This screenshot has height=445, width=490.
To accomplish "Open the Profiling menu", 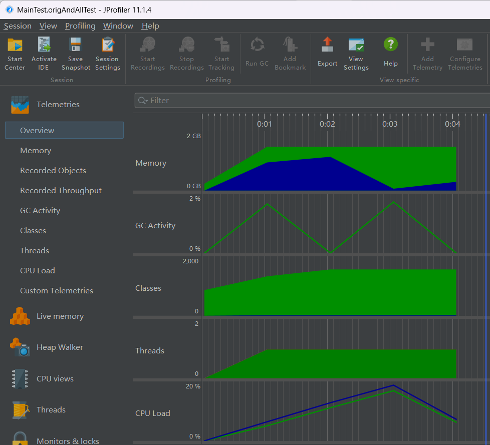I will pos(80,26).
